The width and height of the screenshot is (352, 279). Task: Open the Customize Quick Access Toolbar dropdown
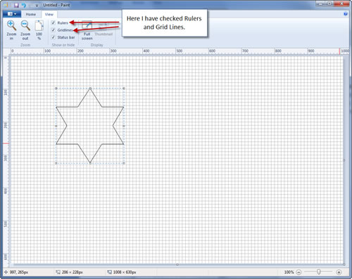[x=37, y=5]
